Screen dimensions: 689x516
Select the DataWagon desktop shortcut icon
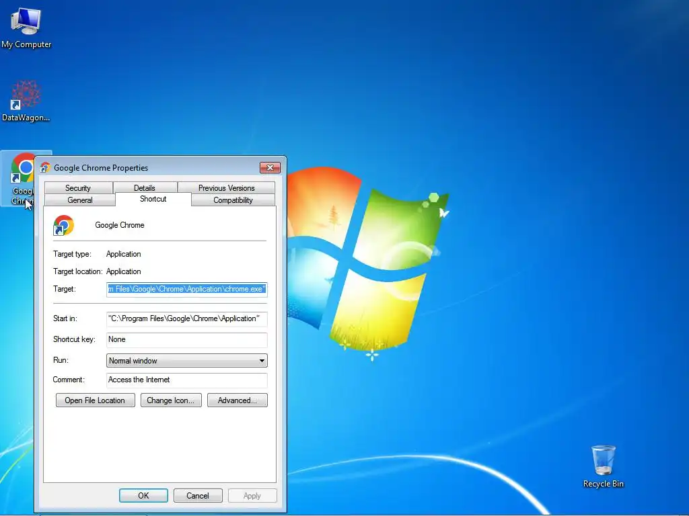tap(26, 101)
